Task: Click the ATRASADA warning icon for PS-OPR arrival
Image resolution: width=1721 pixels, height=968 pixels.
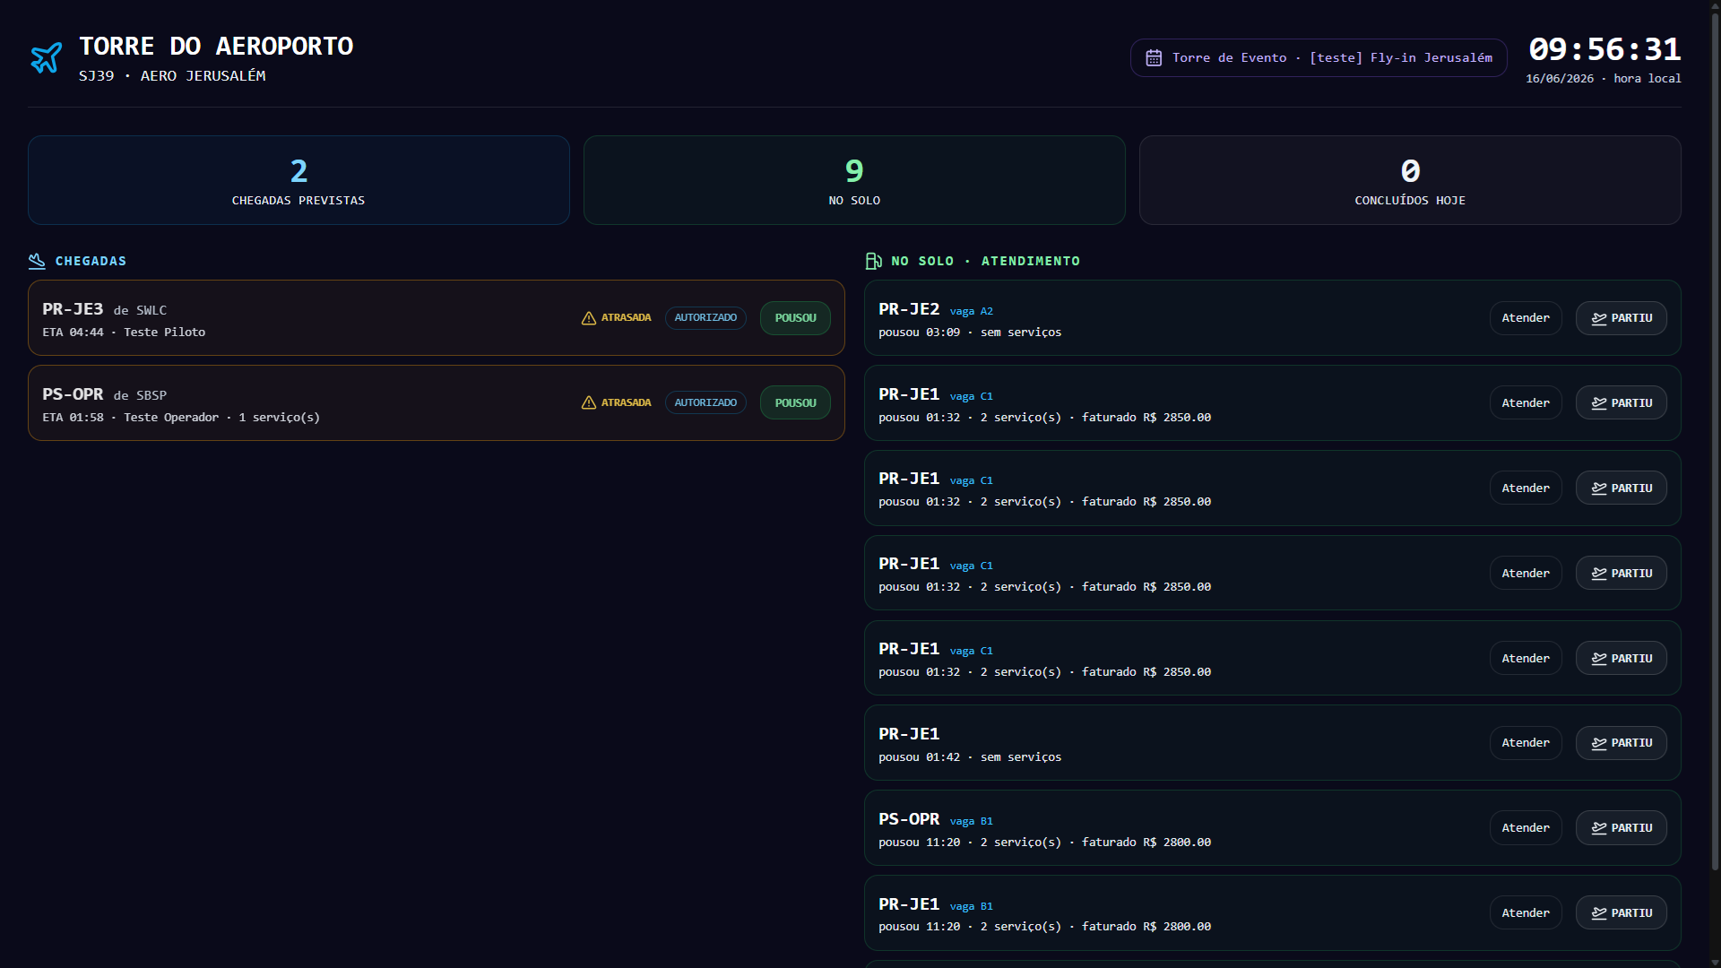Action: click(589, 403)
